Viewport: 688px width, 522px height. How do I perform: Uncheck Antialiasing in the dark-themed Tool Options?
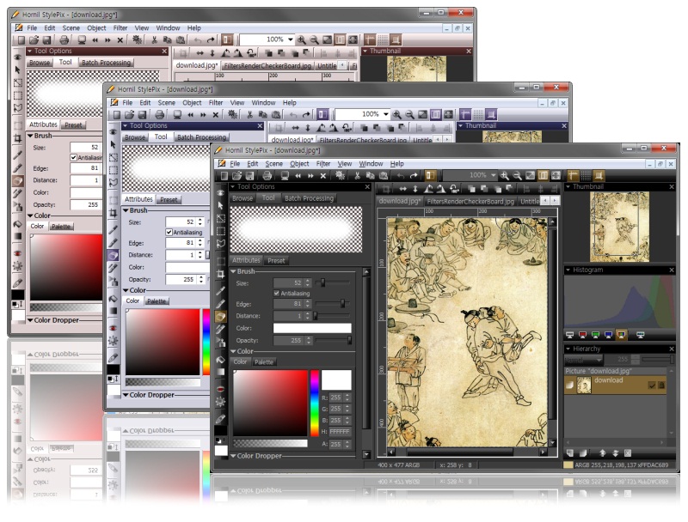[276, 294]
